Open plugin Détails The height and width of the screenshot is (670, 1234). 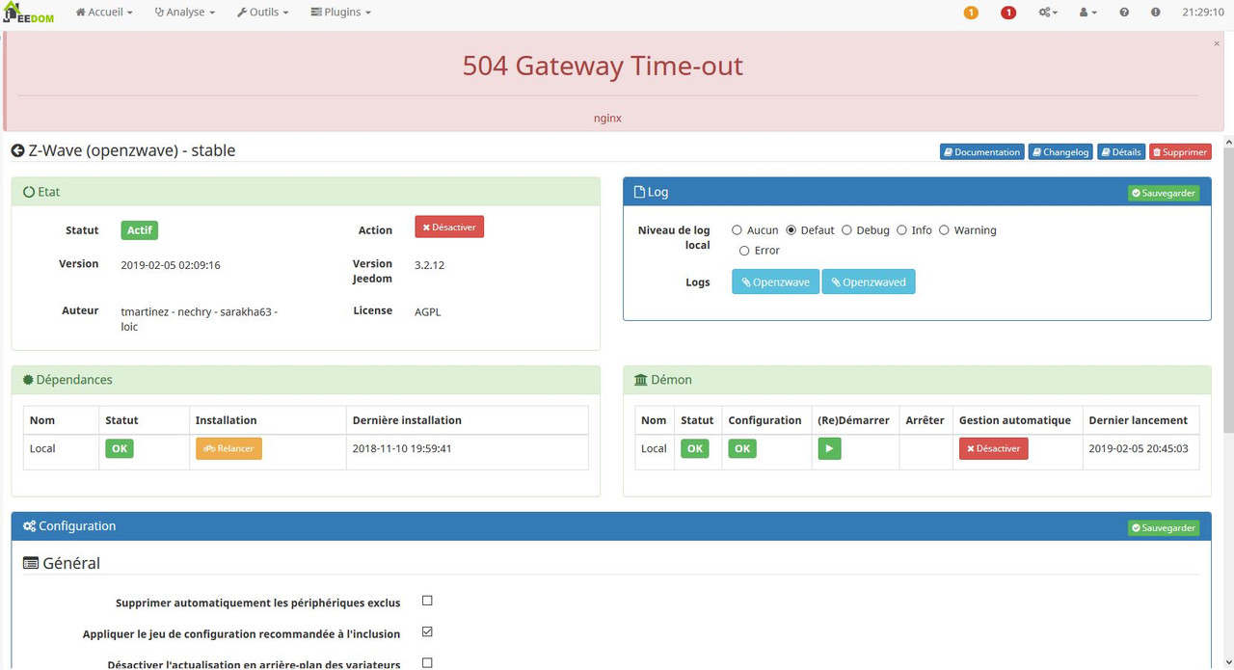pos(1121,152)
